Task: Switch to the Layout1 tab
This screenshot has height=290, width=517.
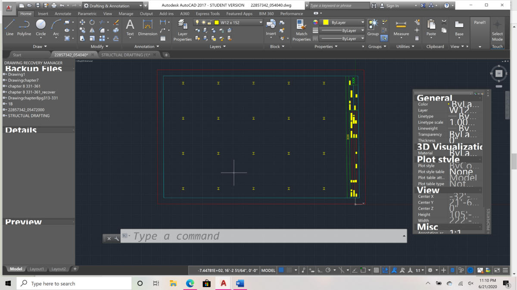Action: (37, 269)
